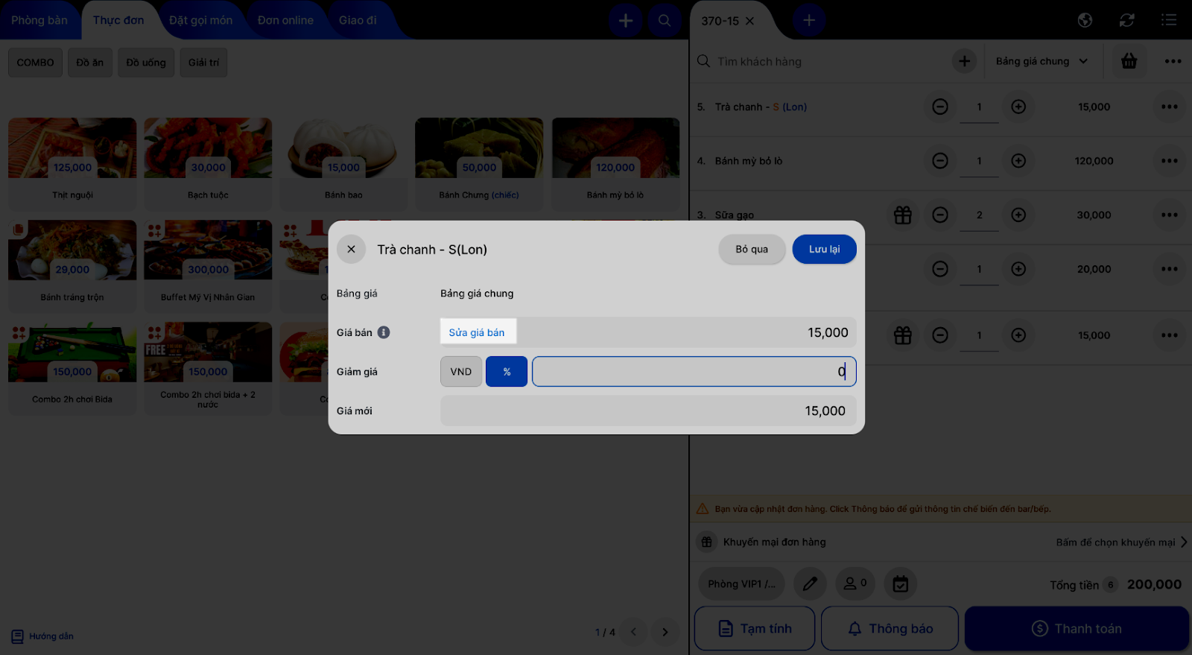Click the shopping basket icon
The width and height of the screenshot is (1192, 655).
click(1129, 61)
